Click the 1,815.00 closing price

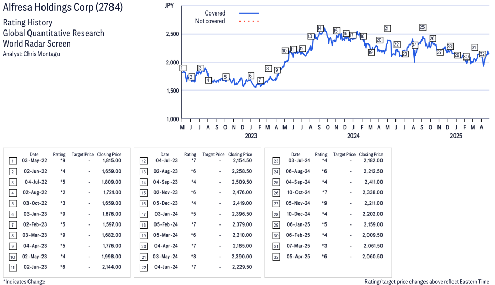tap(112, 161)
